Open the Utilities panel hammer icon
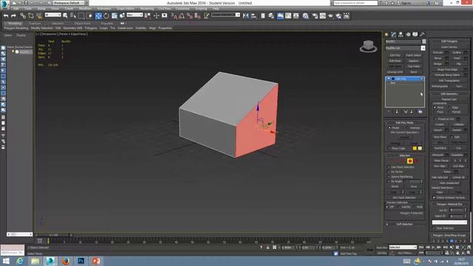This screenshot has width=473, height=266. tap(422, 35)
